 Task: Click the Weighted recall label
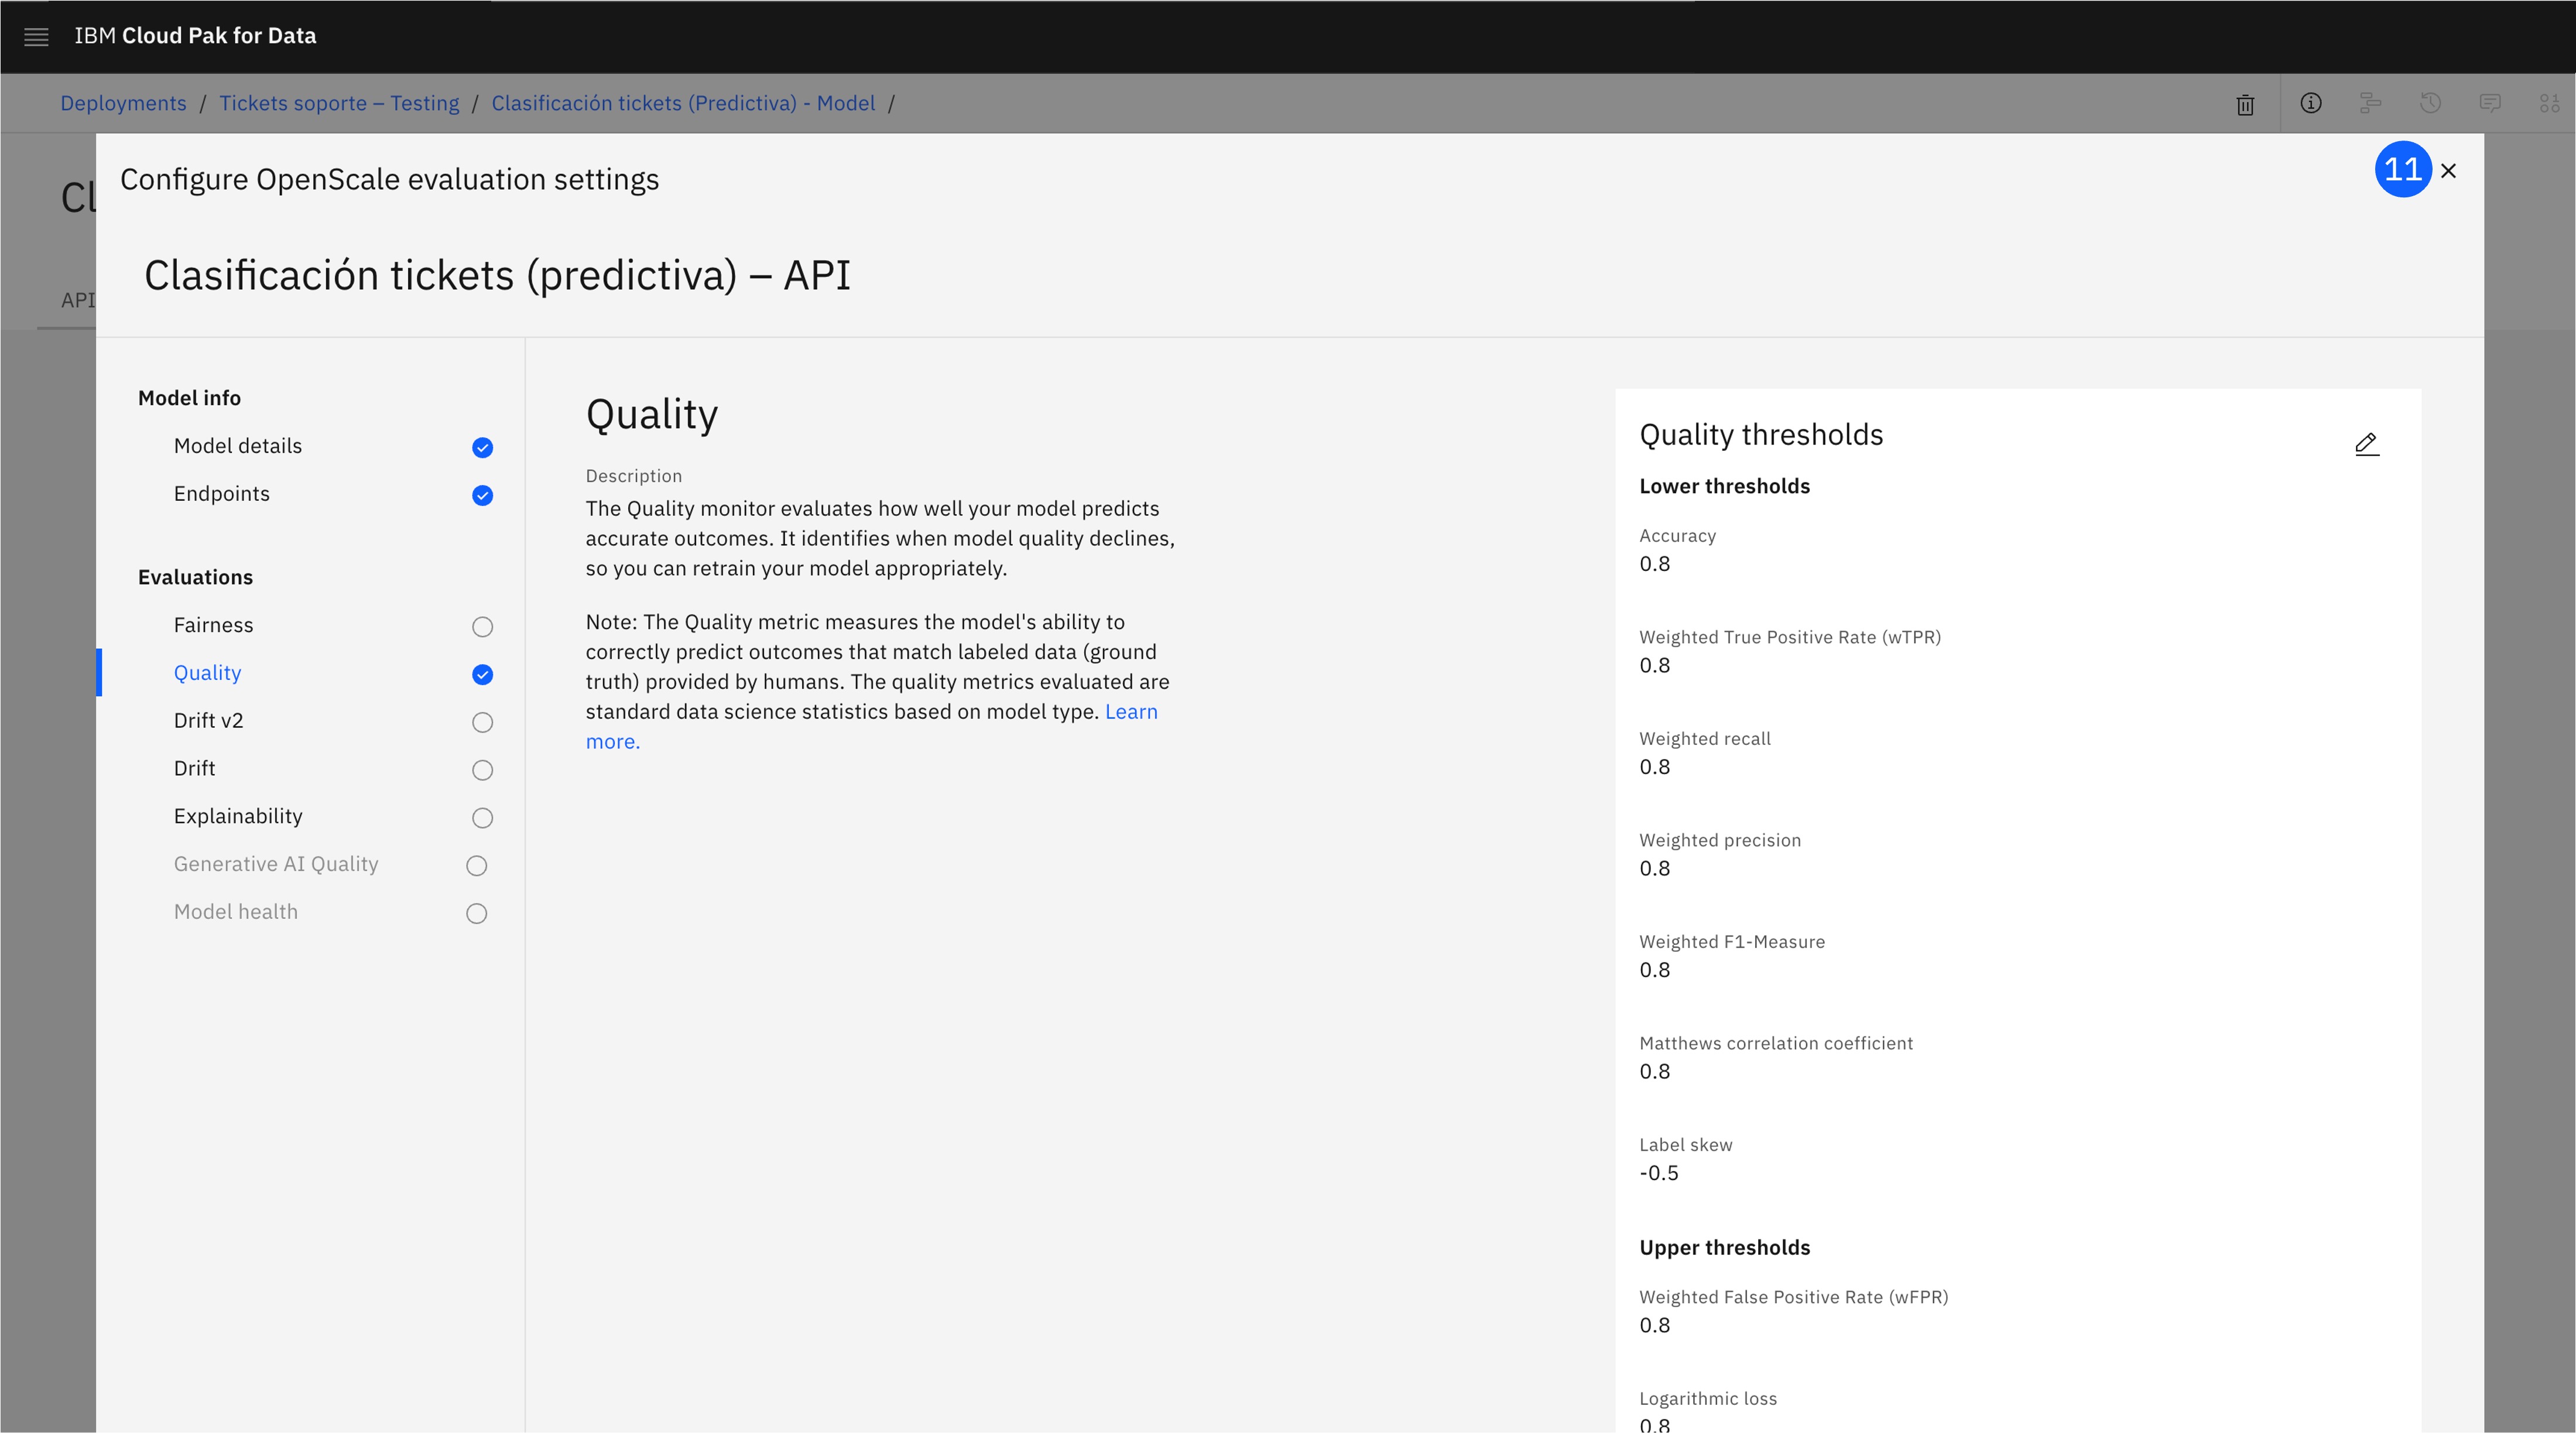pos(1705,739)
